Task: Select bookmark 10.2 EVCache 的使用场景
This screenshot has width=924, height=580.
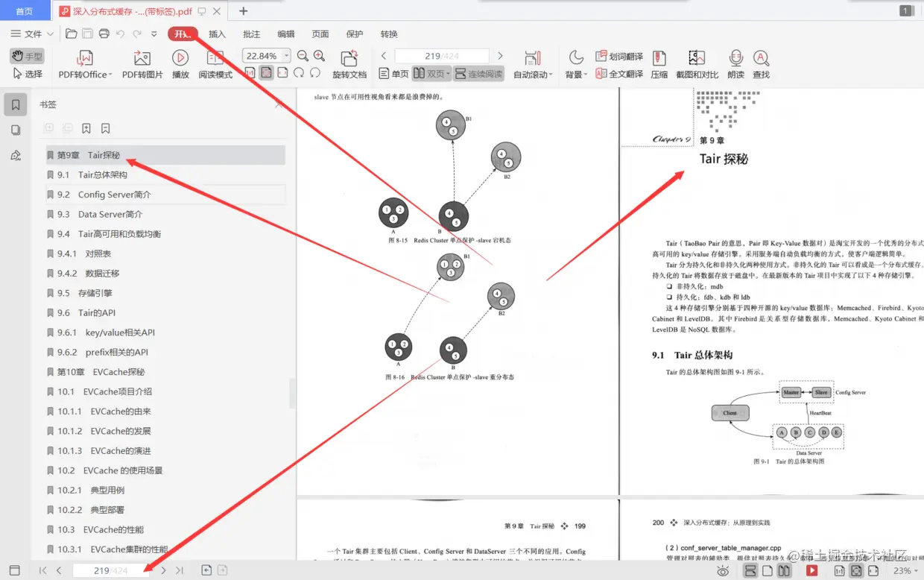Action: pyautogui.click(x=165, y=470)
